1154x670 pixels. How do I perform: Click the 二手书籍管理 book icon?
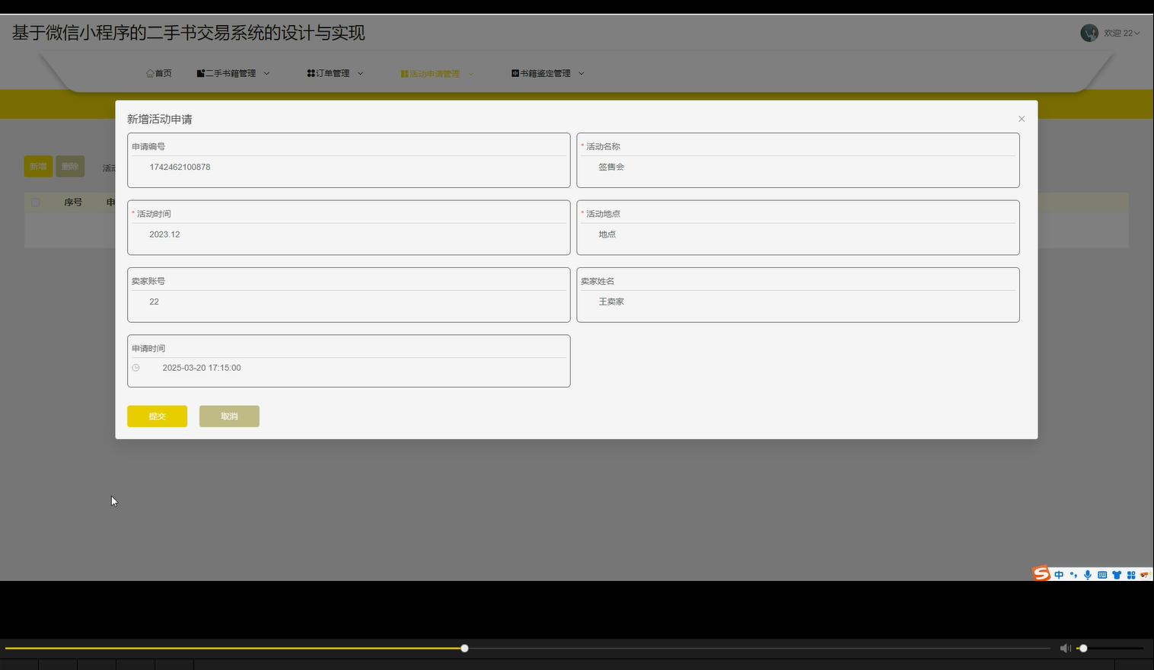pyautogui.click(x=199, y=72)
